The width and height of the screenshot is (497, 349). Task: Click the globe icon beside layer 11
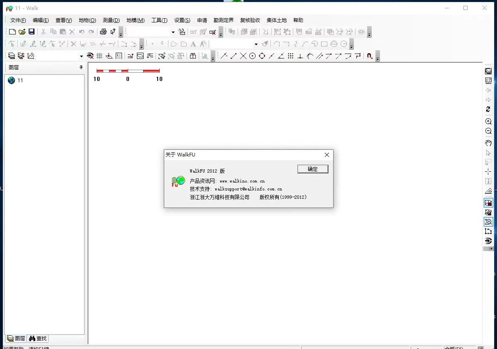coord(12,80)
